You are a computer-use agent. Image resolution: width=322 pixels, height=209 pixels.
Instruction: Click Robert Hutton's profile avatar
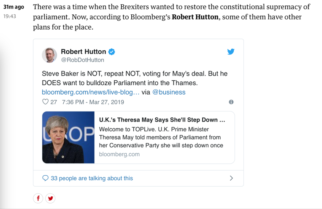tap(49, 55)
